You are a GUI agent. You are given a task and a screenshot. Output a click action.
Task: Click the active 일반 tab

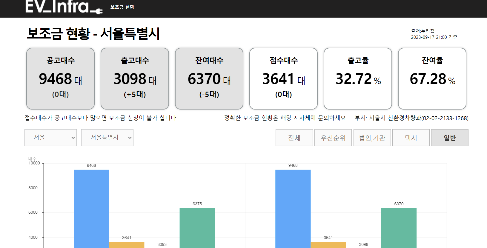click(450, 138)
